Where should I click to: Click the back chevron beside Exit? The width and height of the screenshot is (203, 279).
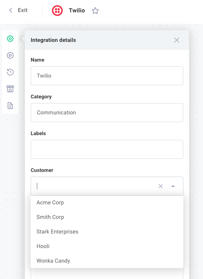(11, 10)
